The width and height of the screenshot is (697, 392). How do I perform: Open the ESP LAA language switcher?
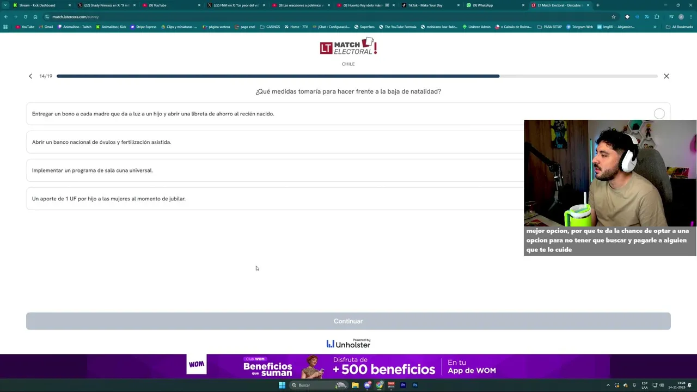click(x=645, y=385)
